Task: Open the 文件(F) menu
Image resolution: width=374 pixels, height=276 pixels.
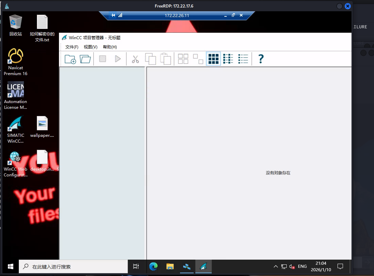Action: point(72,47)
